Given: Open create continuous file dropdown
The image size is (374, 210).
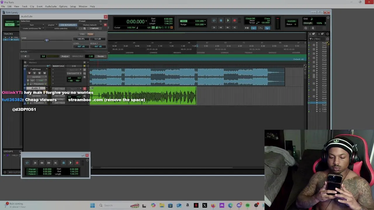Looking at the screenshot, I should pos(33,29).
